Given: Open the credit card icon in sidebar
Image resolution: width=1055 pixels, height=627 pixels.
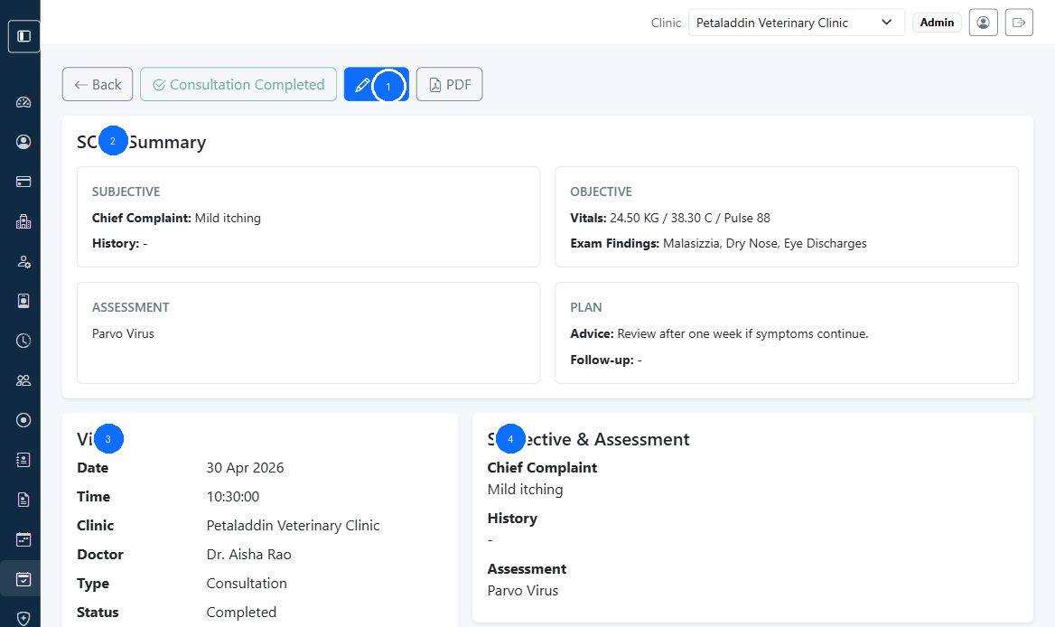Looking at the screenshot, I should coord(23,182).
